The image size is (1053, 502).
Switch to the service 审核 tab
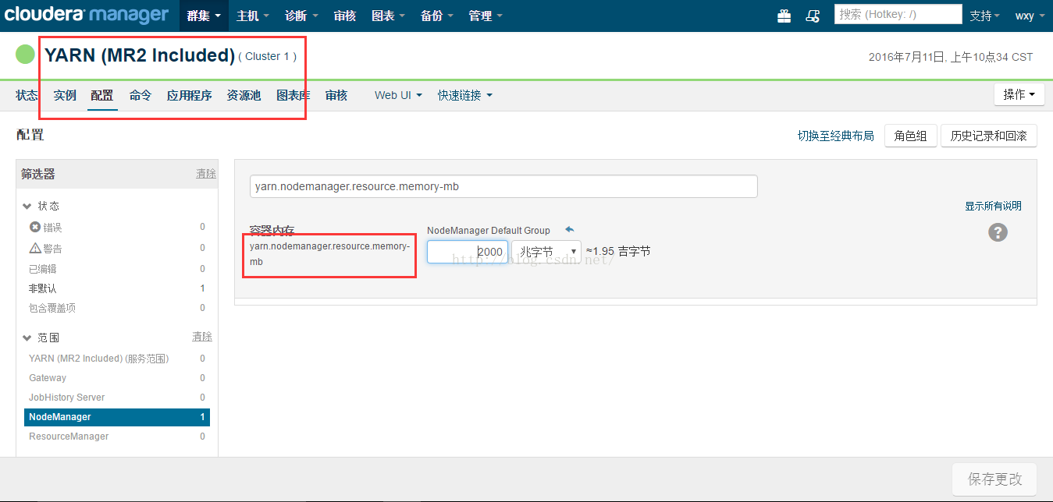pyautogui.click(x=336, y=95)
